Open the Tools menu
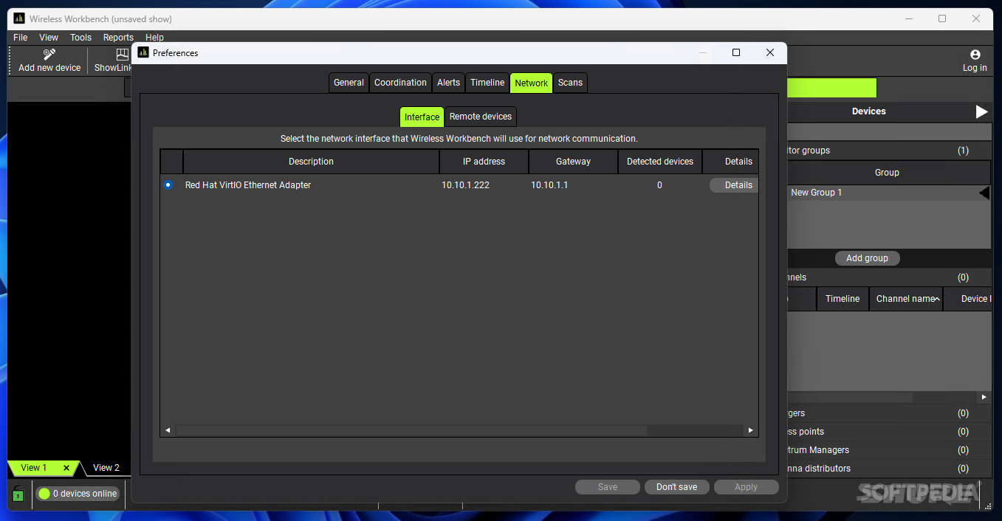The height and width of the screenshot is (521, 1002). tap(80, 38)
